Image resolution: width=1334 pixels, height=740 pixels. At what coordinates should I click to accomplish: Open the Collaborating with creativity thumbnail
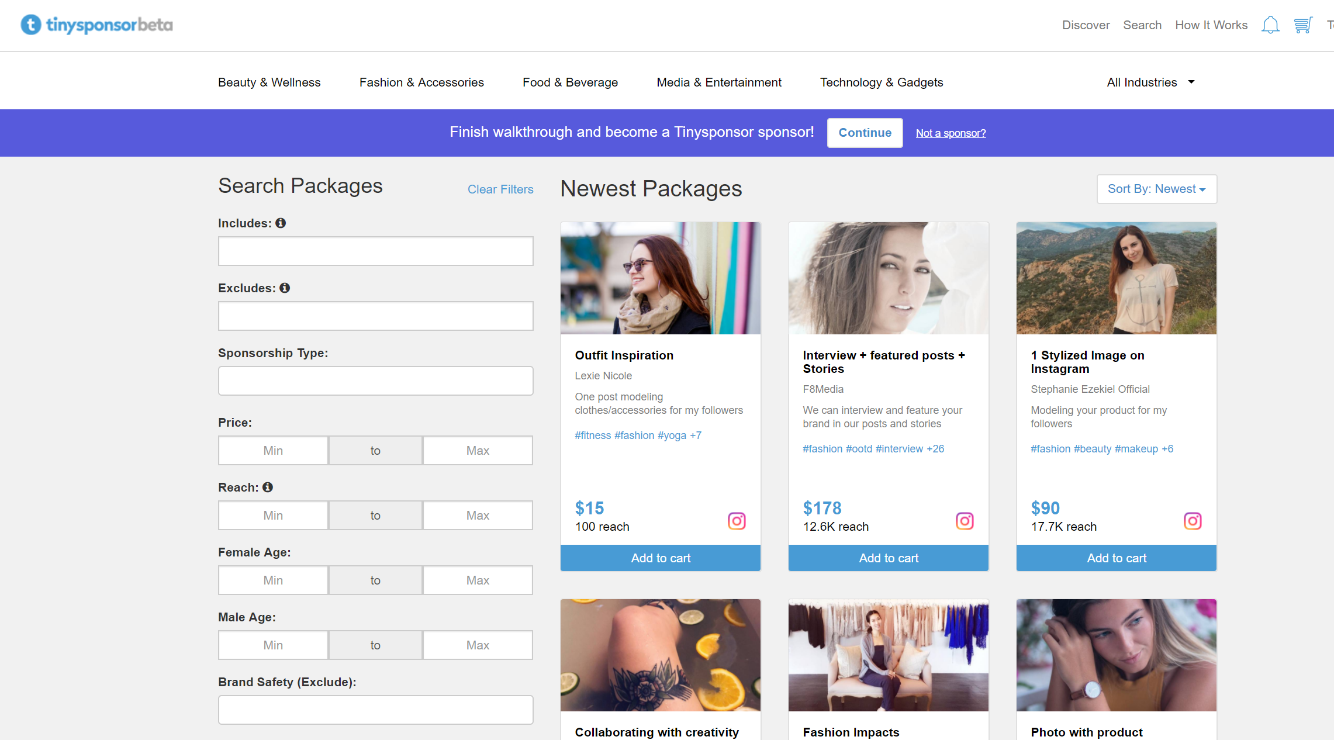pyautogui.click(x=661, y=655)
